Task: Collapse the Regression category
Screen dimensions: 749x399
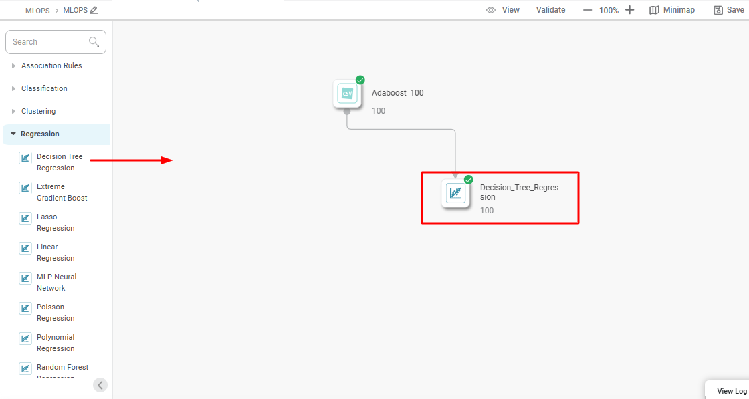Action: (13, 134)
